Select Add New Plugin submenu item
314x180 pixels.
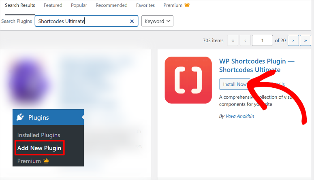[39, 148]
